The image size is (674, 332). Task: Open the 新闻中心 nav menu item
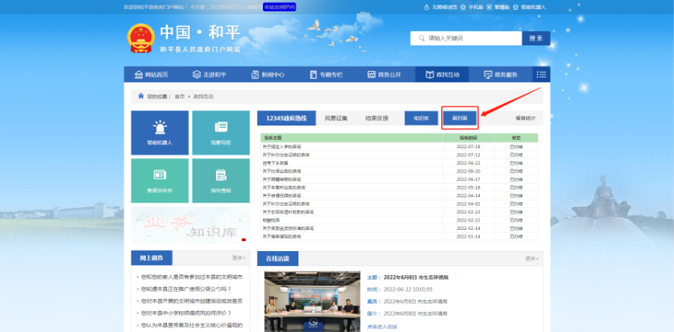(x=267, y=74)
